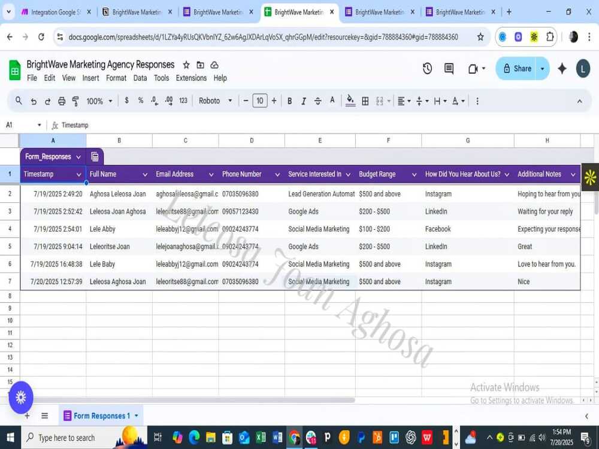Toggle italic formatting

(303, 101)
